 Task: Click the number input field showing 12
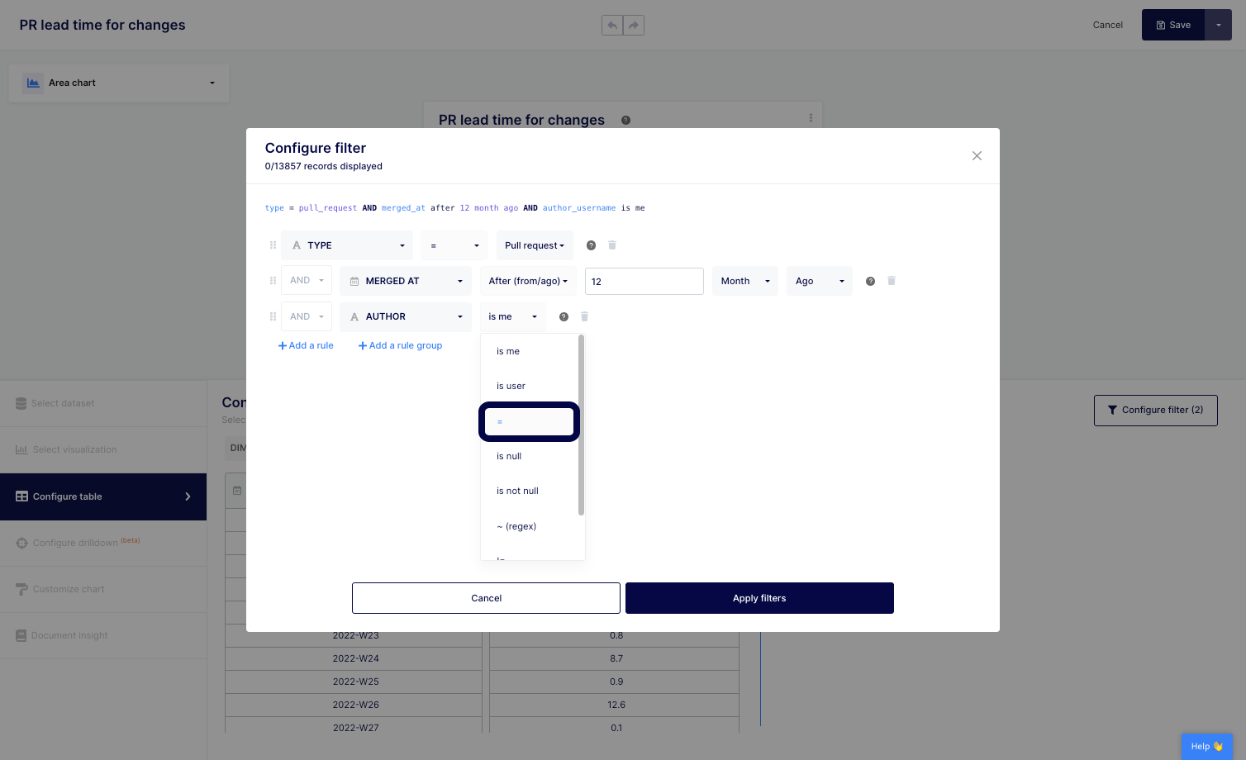point(644,281)
